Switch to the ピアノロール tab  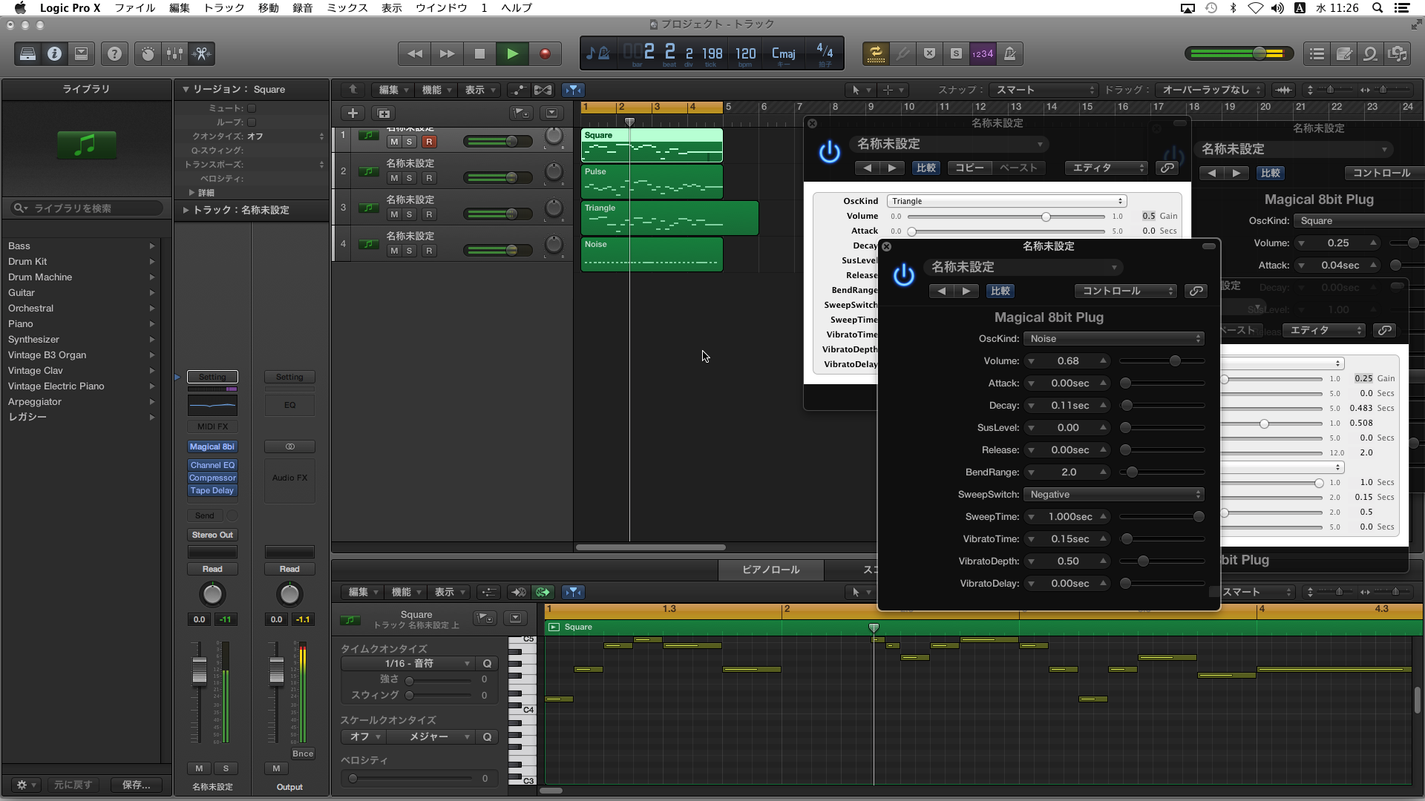coord(770,570)
